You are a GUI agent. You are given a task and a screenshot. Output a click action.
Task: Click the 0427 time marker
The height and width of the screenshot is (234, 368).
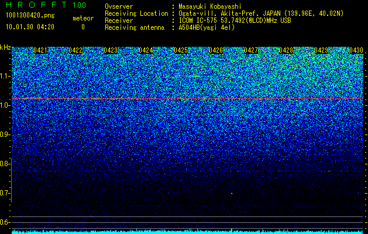point(251,50)
